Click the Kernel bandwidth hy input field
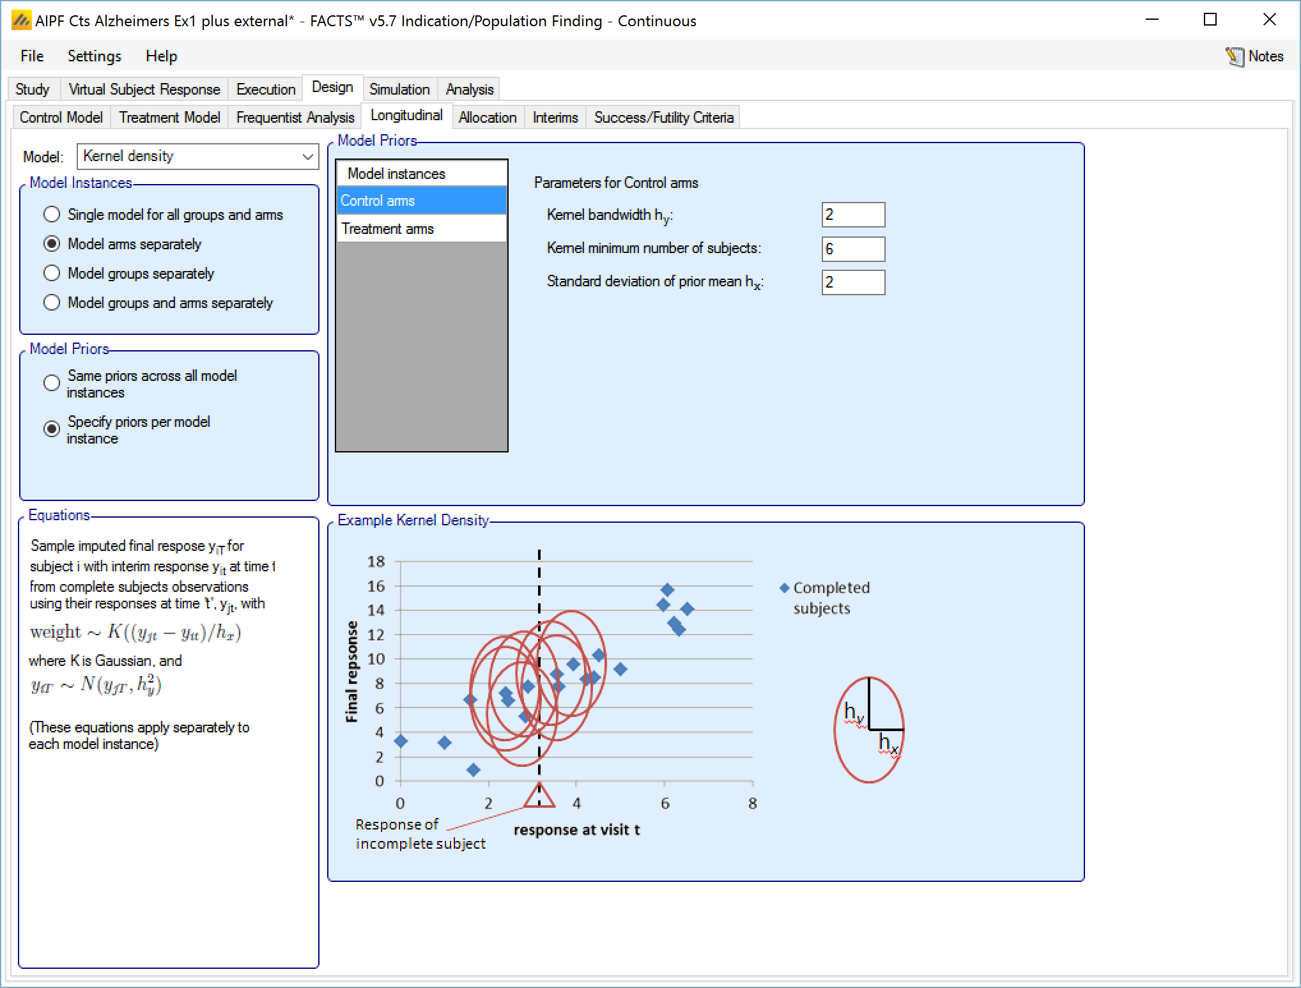 coord(852,215)
